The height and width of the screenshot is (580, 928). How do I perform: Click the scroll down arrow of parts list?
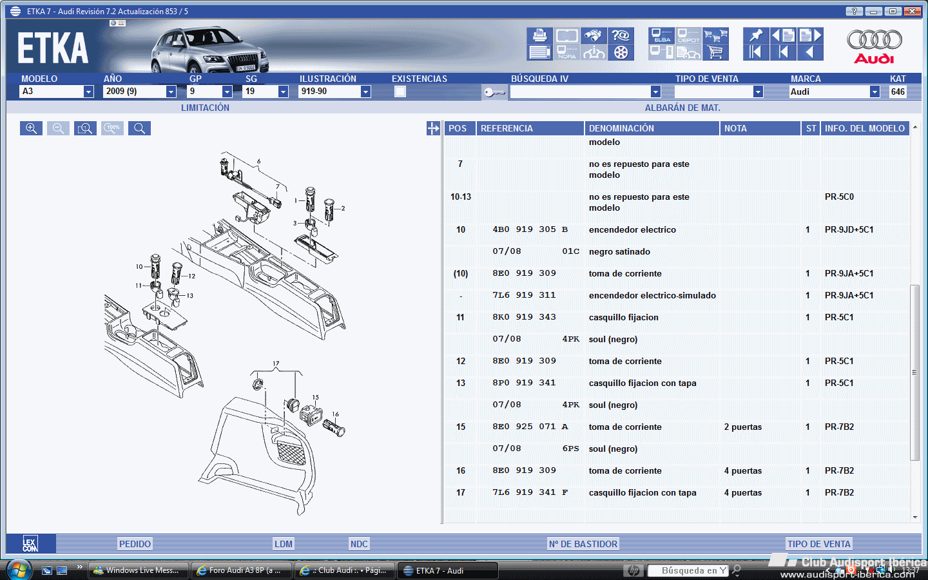tap(915, 517)
